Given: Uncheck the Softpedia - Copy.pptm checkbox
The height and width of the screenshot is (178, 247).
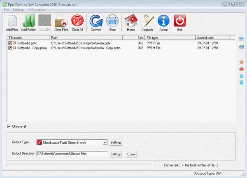Looking at the screenshot, I should 10,48.
